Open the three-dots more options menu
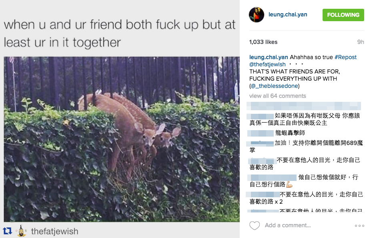Viewport: 373px width, 238px height. pyautogui.click(x=359, y=226)
